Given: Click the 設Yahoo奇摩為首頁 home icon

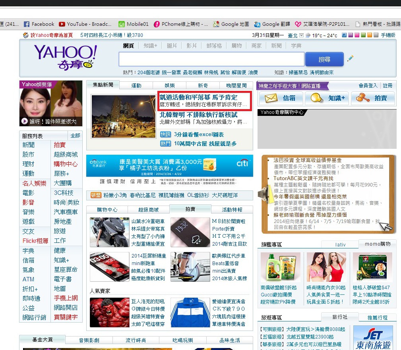Looking at the screenshot, I should pos(25,35).
